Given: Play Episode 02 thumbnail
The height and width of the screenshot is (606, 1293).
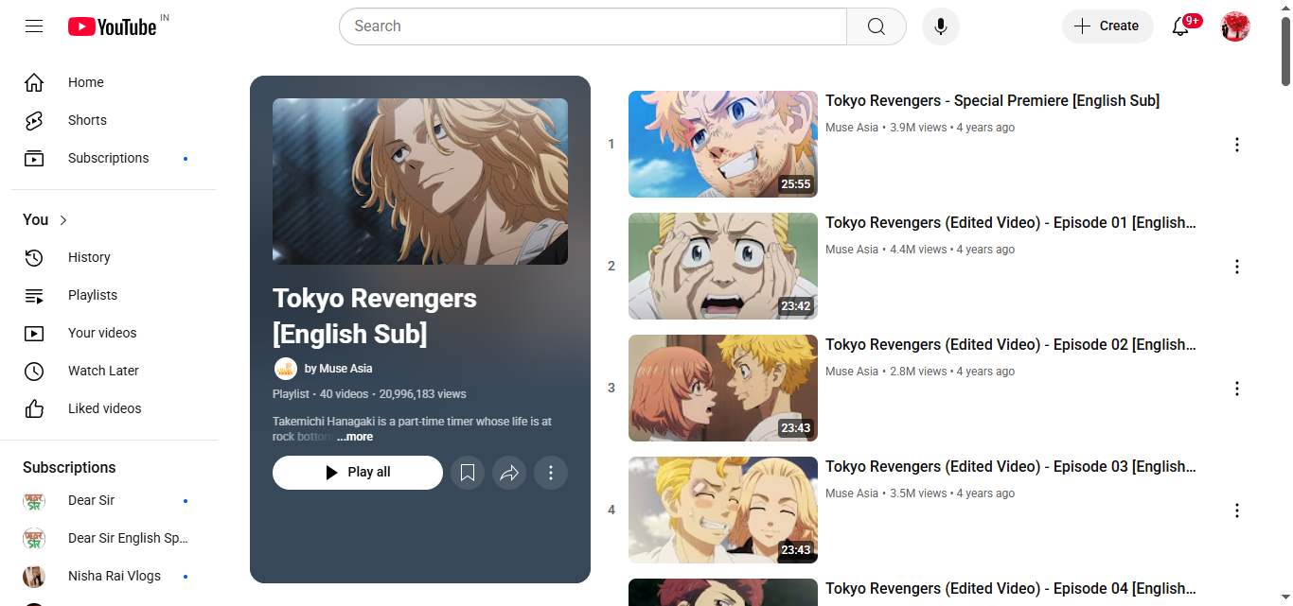Looking at the screenshot, I should (723, 388).
